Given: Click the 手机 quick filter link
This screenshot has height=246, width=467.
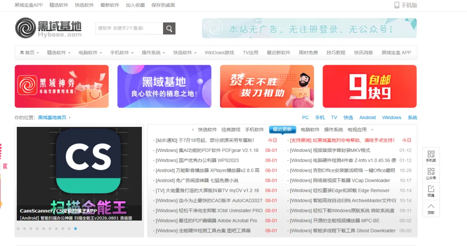Looking at the screenshot, I should (320, 118).
